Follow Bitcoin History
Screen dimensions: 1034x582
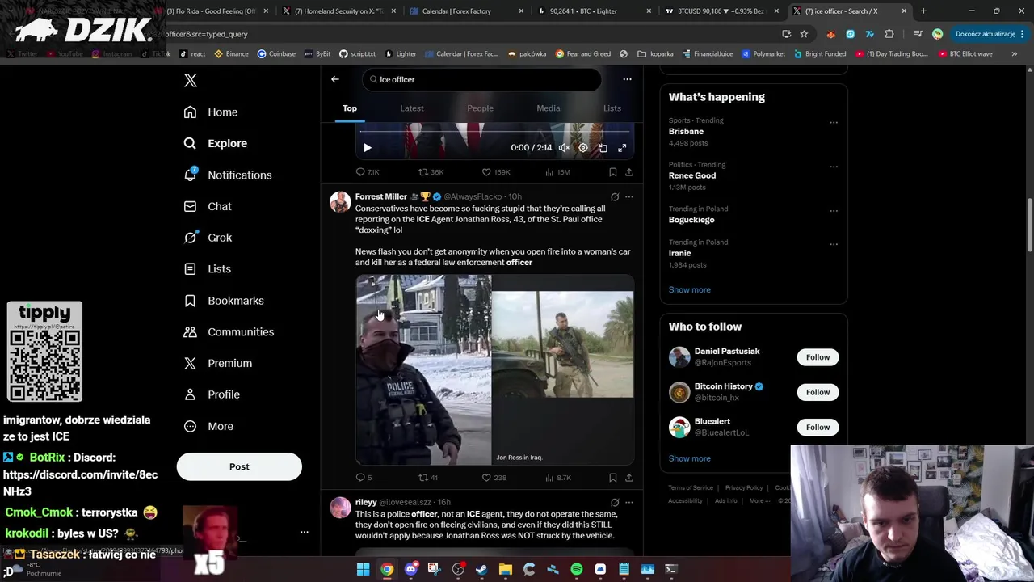point(818,392)
